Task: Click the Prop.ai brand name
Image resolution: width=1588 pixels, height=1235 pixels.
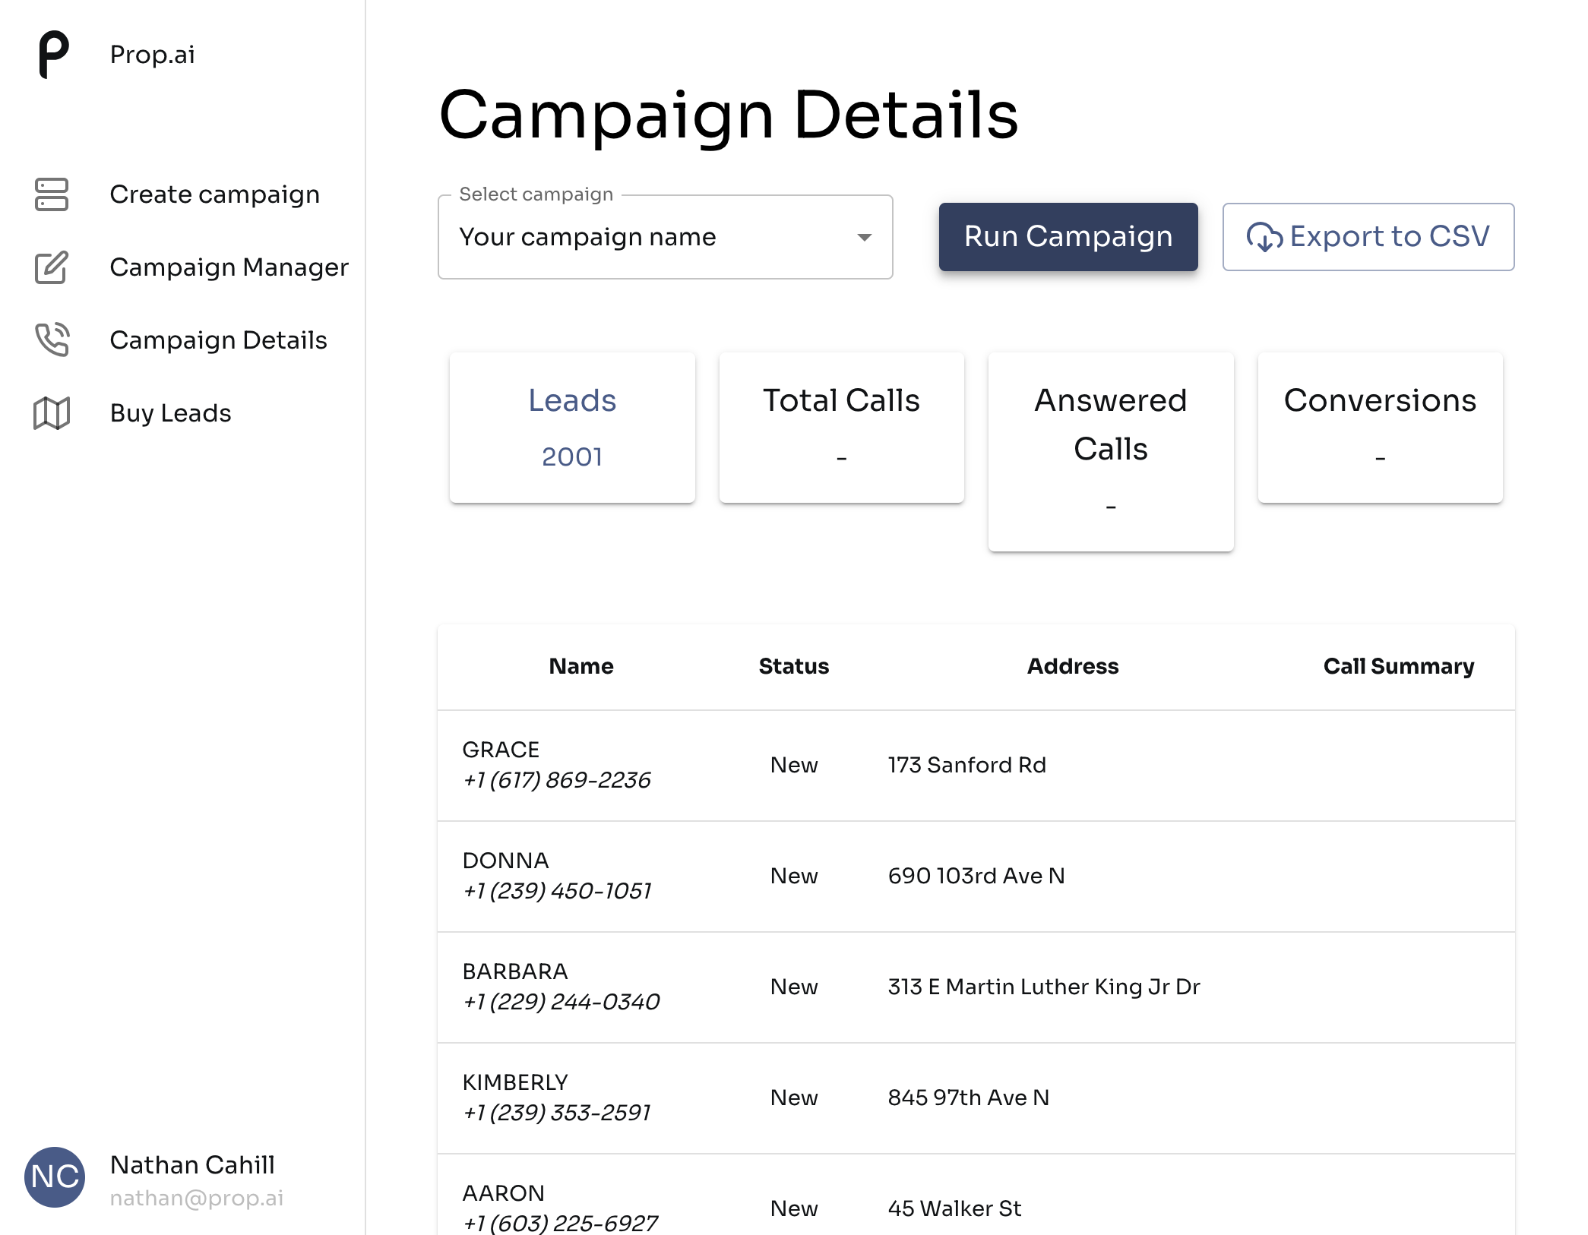Action: pyautogui.click(x=153, y=55)
